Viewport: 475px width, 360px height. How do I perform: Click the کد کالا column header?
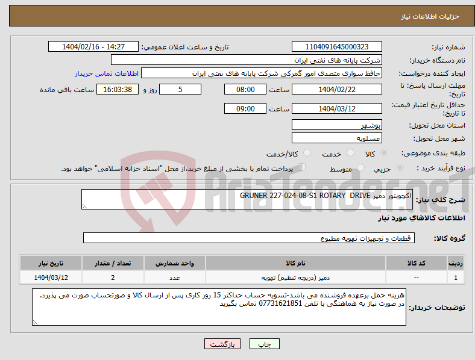tap(417, 263)
